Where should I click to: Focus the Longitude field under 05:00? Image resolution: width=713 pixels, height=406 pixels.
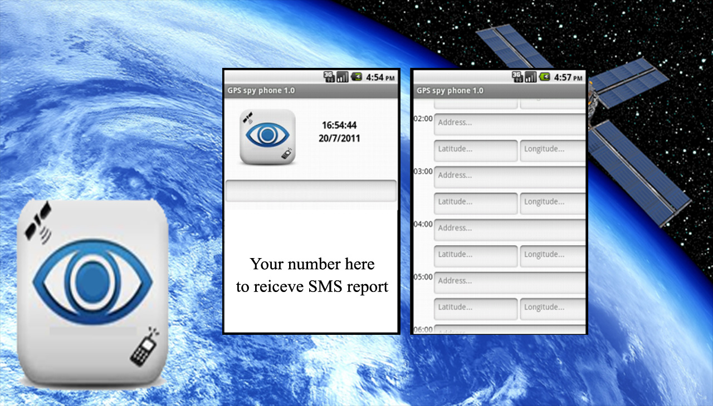pyautogui.click(x=553, y=309)
